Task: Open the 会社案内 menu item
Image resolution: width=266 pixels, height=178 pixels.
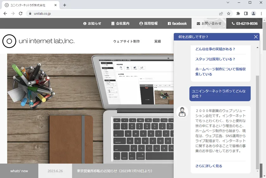Action: (120, 23)
